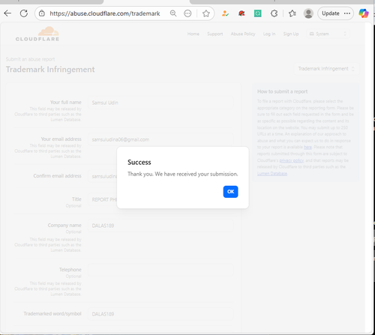Go to Support in the navigation
The height and width of the screenshot is (335, 375).
pyautogui.click(x=215, y=34)
